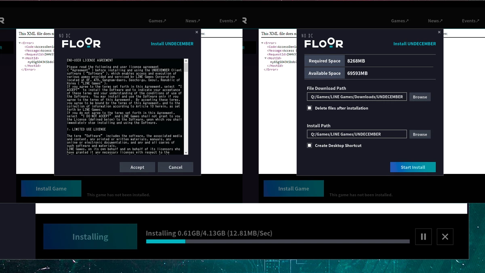Click Install UNDECEMBER title in install path dialog

click(x=415, y=44)
